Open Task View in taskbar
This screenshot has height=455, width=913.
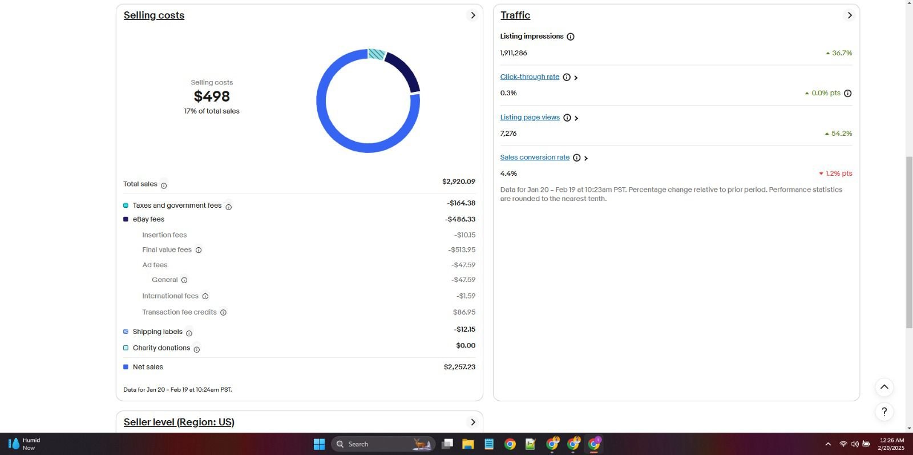[x=447, y=444]
